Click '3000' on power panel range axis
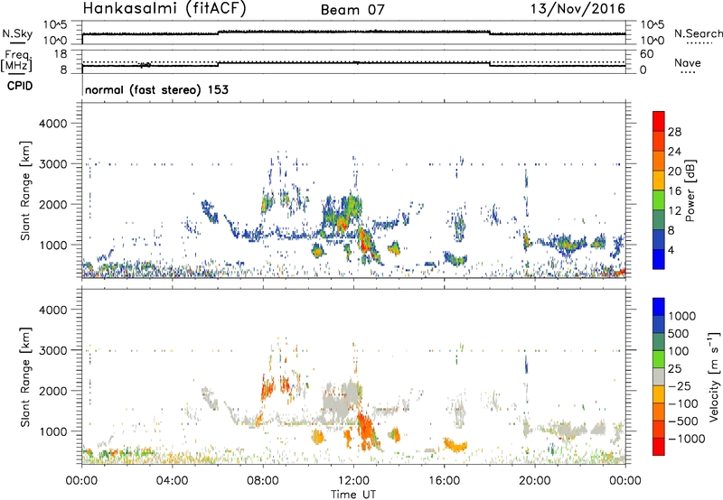Viewport: 723px width, 500px height. 52,164
